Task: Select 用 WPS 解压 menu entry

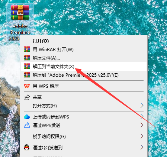Action: [84, 86]
